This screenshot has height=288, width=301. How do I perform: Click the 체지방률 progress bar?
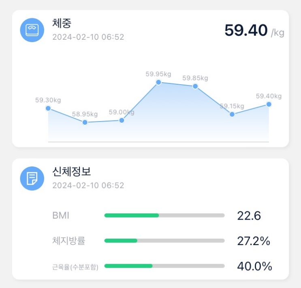click(x=164, y=241)
